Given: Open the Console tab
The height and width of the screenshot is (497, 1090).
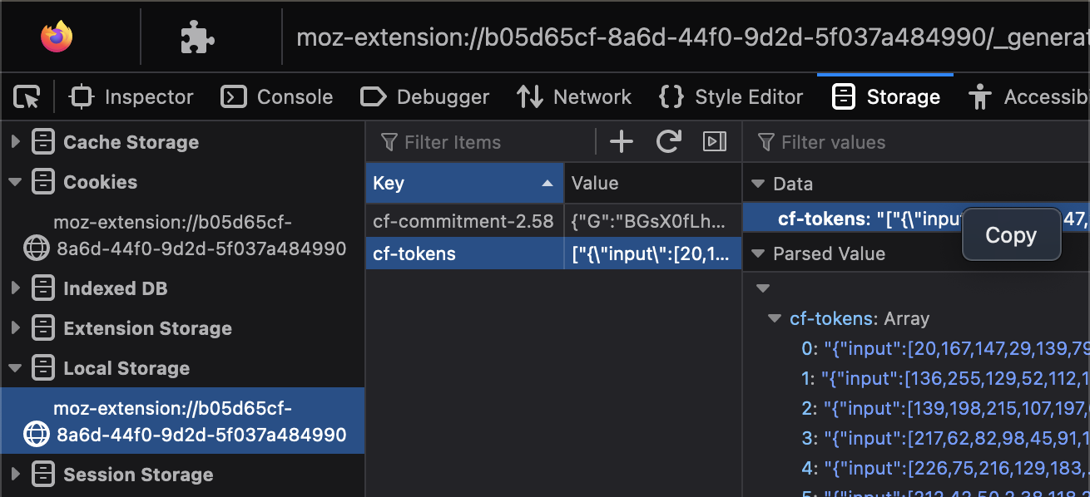Looking at the screenshot, I should tap(277, 97).
